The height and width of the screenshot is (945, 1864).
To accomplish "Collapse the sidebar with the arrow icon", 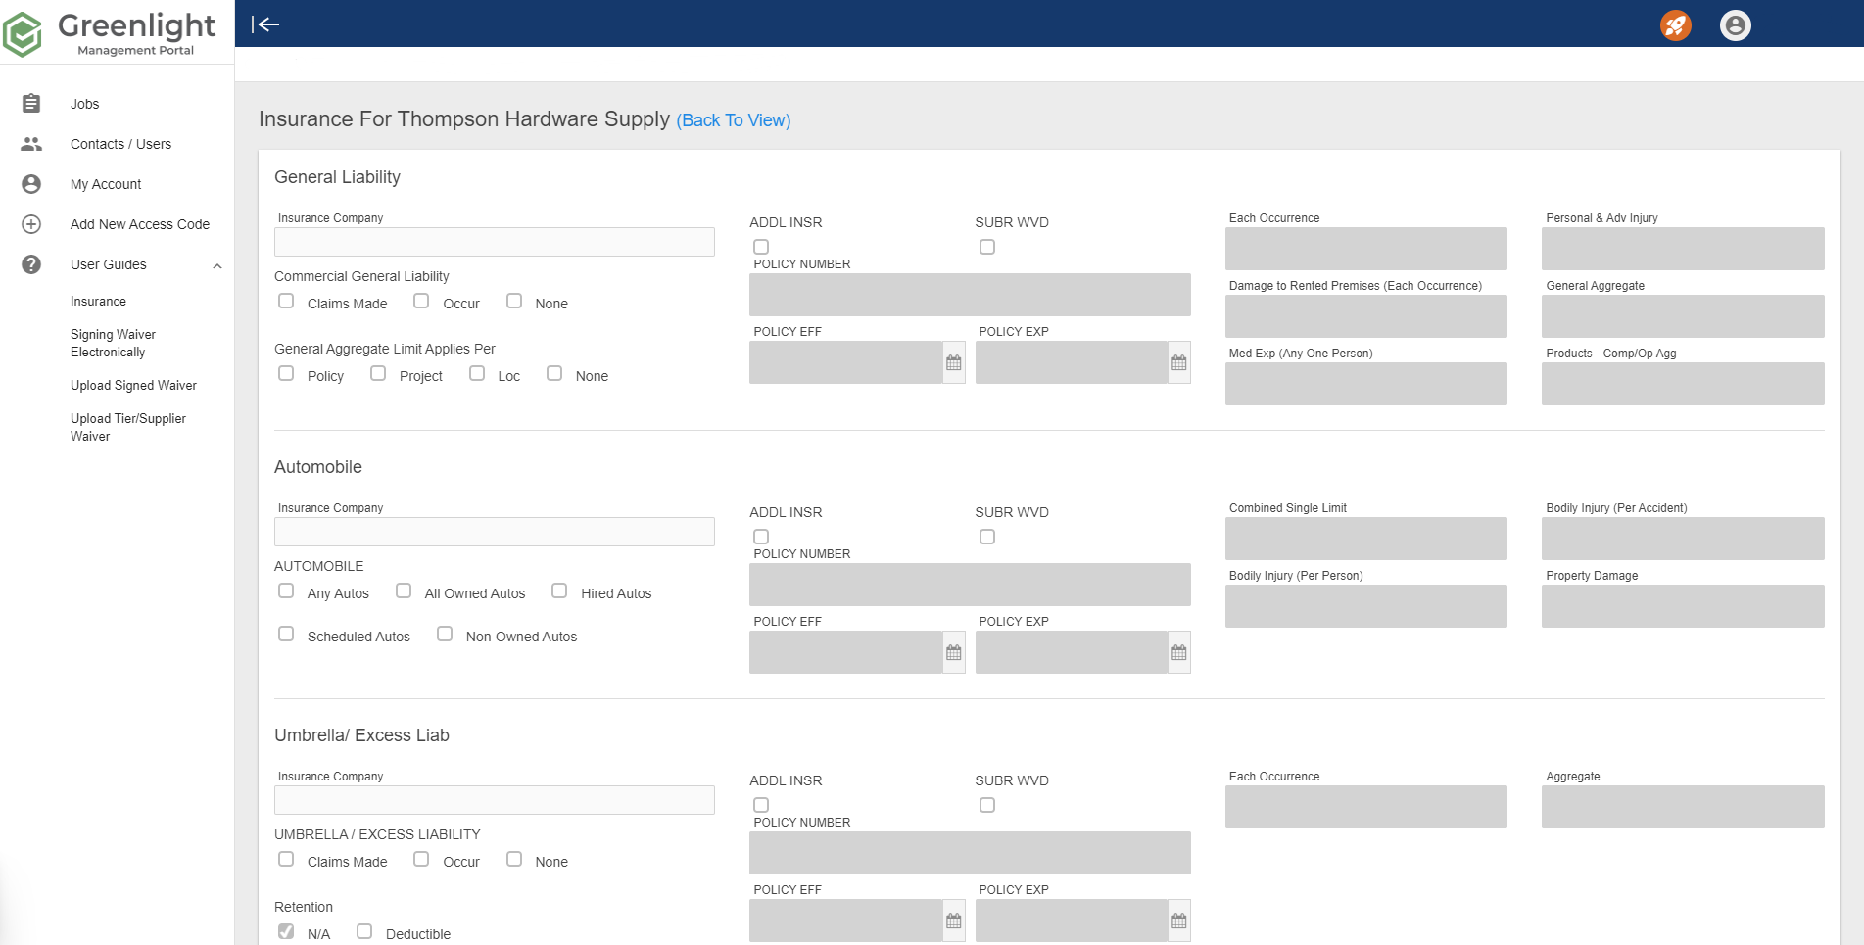I will [x=265, y=24].
